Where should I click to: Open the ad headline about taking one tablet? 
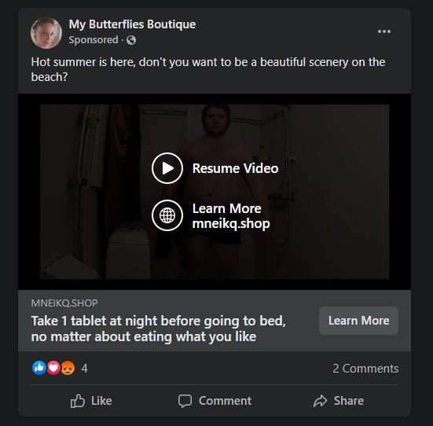(x=158, y=329)
